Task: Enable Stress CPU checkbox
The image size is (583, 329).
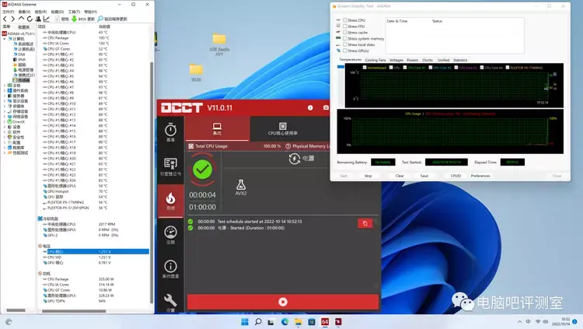Action: click(345, 20)
